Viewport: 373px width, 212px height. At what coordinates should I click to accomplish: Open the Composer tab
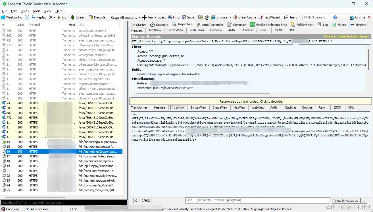[237, 25]
